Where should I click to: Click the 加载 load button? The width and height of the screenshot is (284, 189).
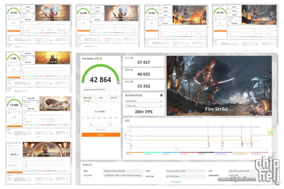point(91,125)
